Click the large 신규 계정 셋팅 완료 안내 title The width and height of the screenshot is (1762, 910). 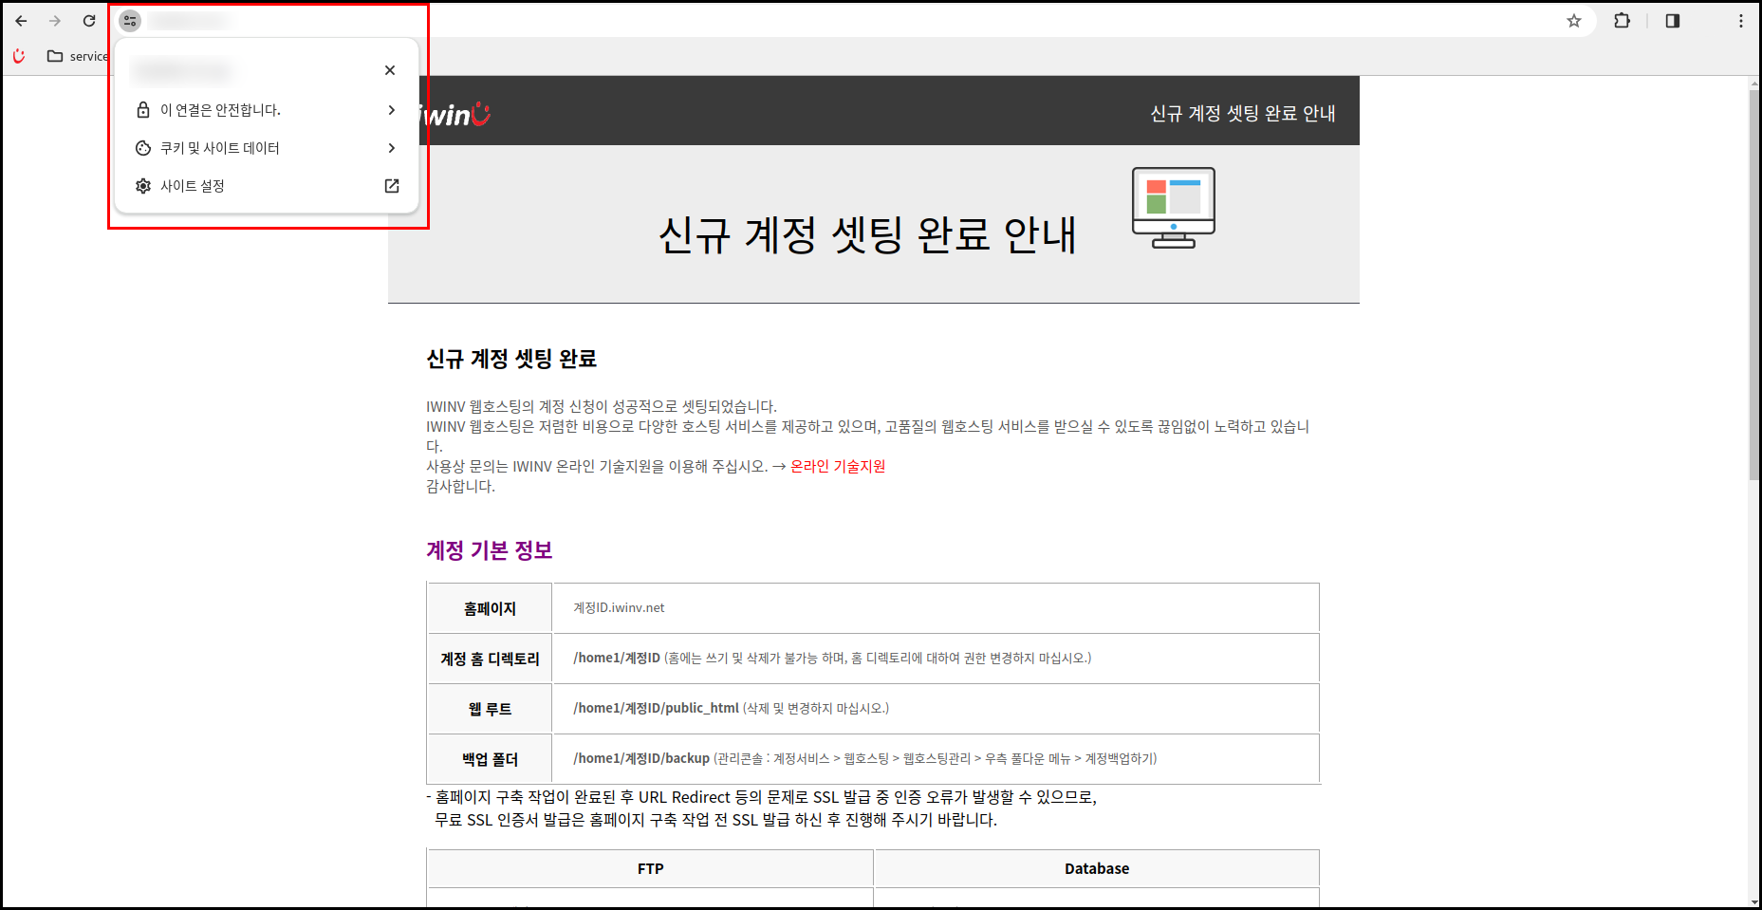tap(868, 234)
